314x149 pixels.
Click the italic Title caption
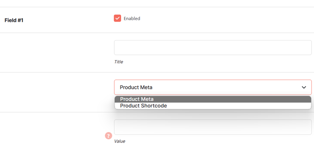click(x=118, y=62)
